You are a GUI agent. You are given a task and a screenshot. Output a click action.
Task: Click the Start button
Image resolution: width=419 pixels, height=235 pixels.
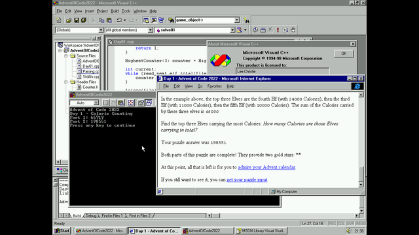tap(62, 230)
